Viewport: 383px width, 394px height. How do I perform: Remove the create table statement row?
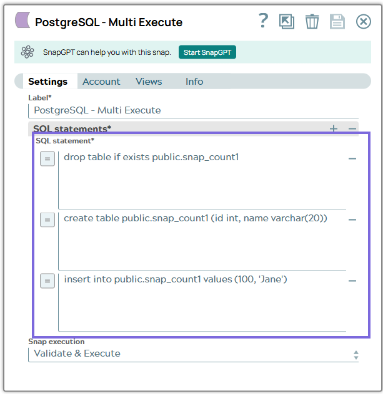click(352, 219)
